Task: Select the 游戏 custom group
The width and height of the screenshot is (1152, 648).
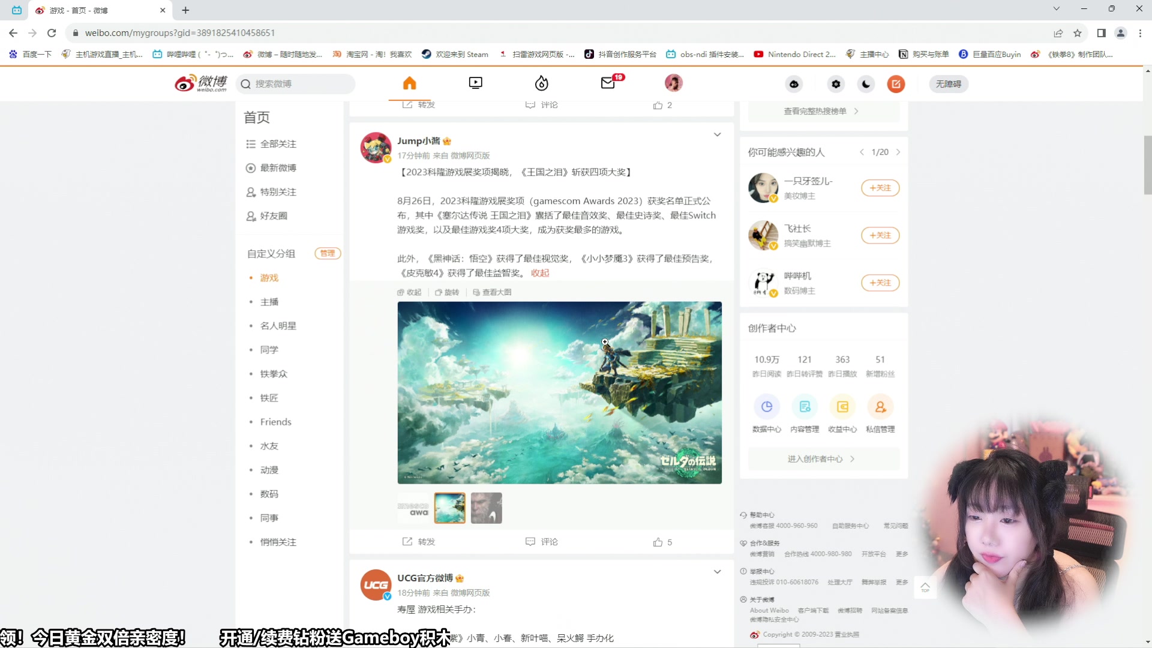Action: click(269, 277)
